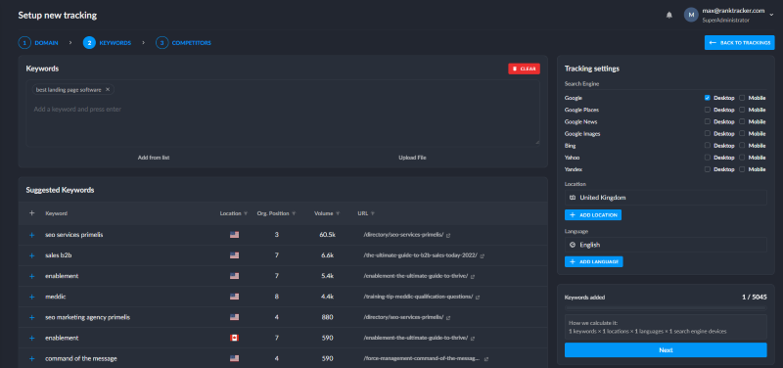Viewport: 783px width, 368px height.
Task: Go to step 3 Competitors
Action: tap(183, 43)
